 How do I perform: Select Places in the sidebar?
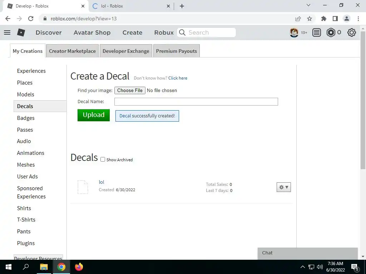point(25,83)
